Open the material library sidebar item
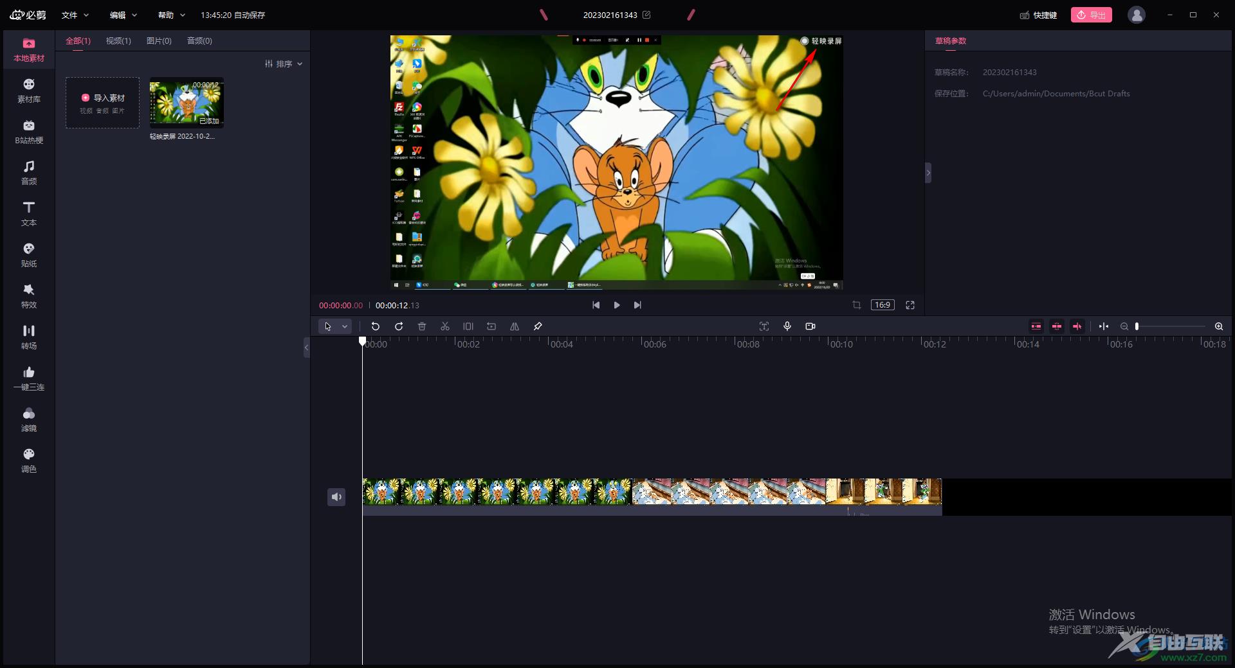Image resolution: width=1235 pixels, height=668 pixels. pos(29,91)
